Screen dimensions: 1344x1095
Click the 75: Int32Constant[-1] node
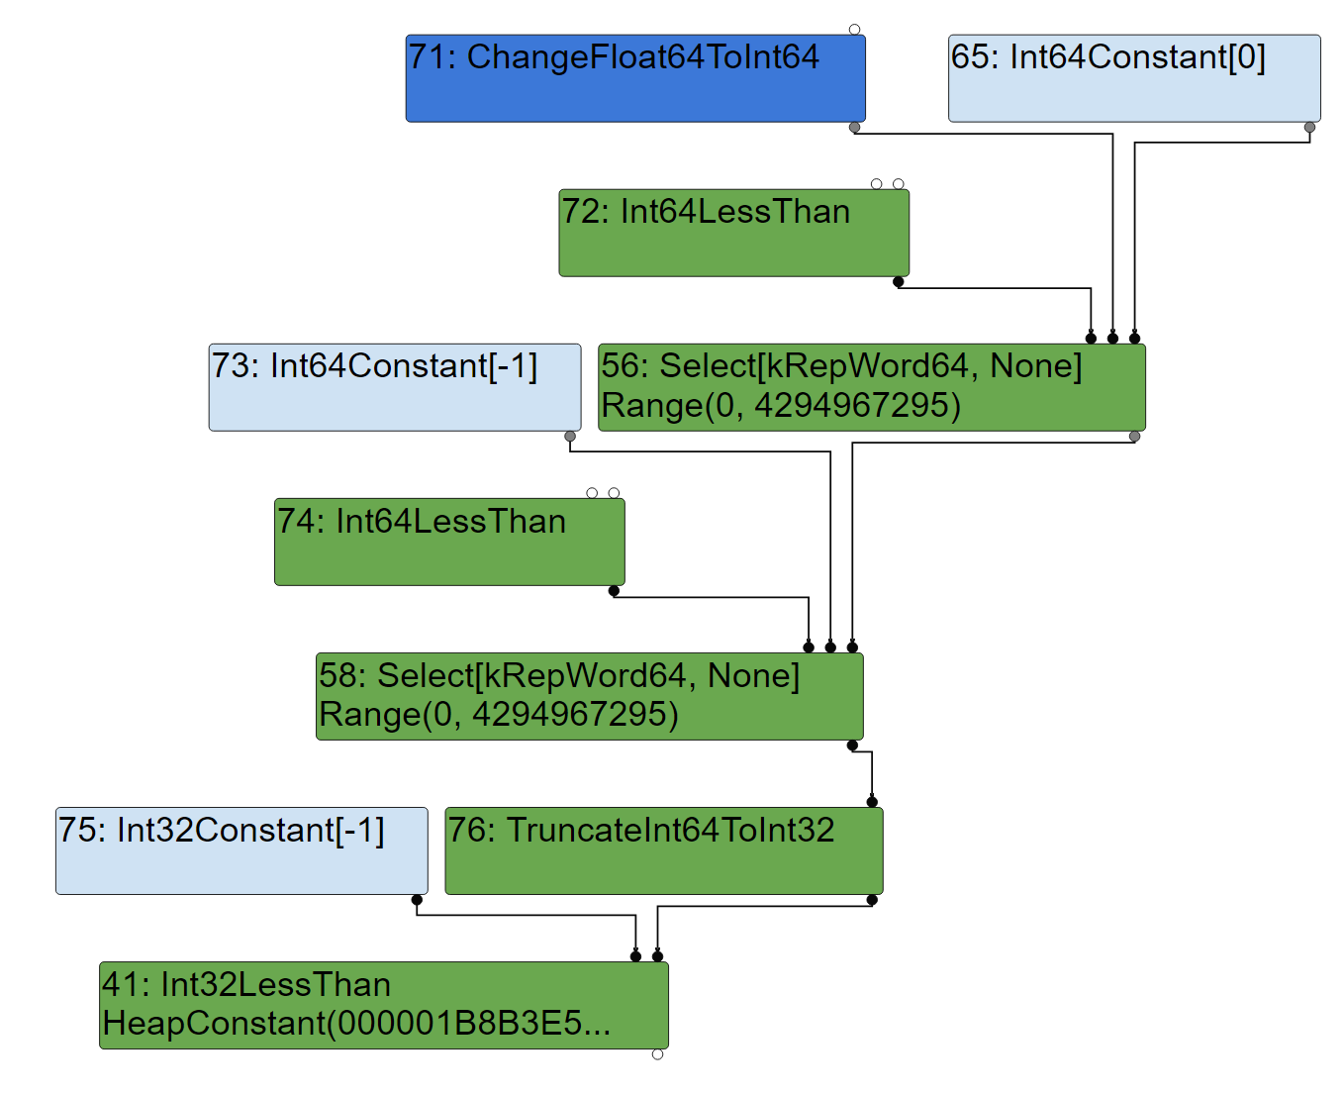pyautogui.click(x=241, y=851)
